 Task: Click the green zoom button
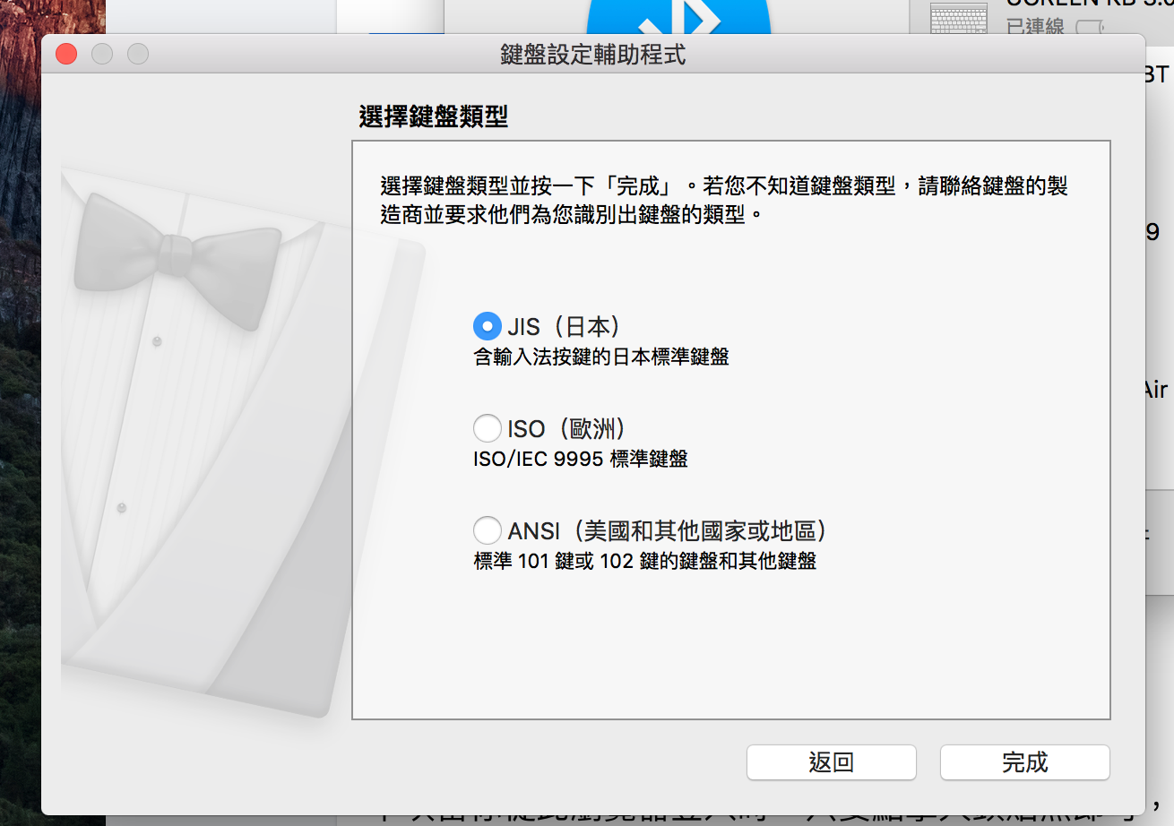click(x=137, y=54)
